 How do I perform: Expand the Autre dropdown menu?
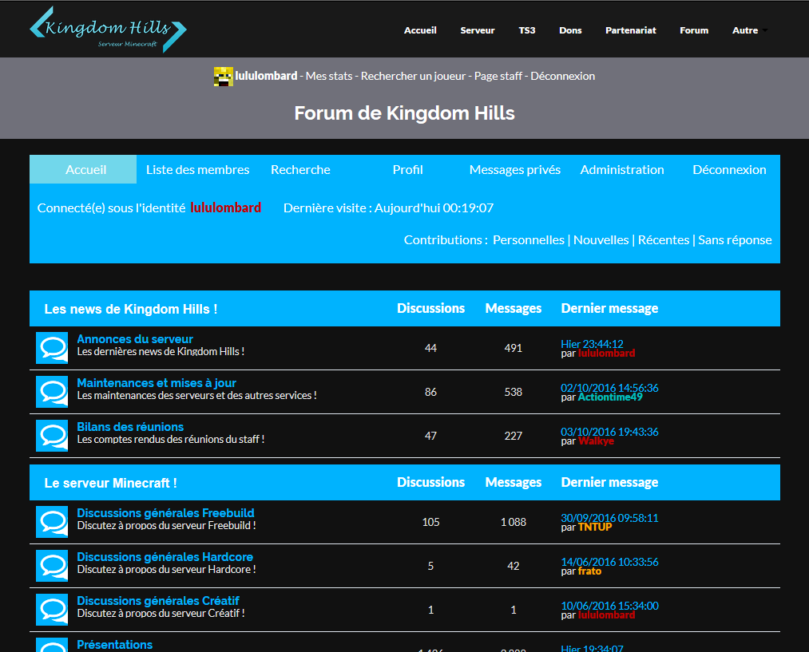point(749,30)
